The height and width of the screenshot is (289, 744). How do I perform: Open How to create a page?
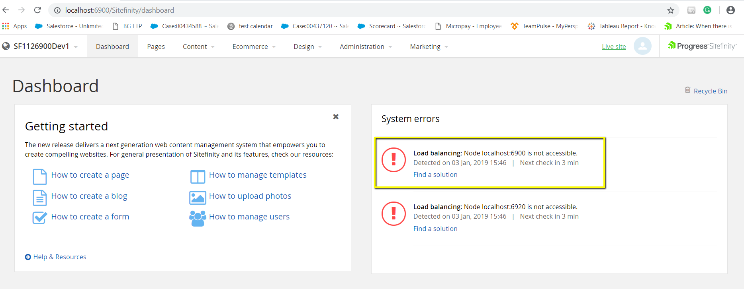click(90, 175)
